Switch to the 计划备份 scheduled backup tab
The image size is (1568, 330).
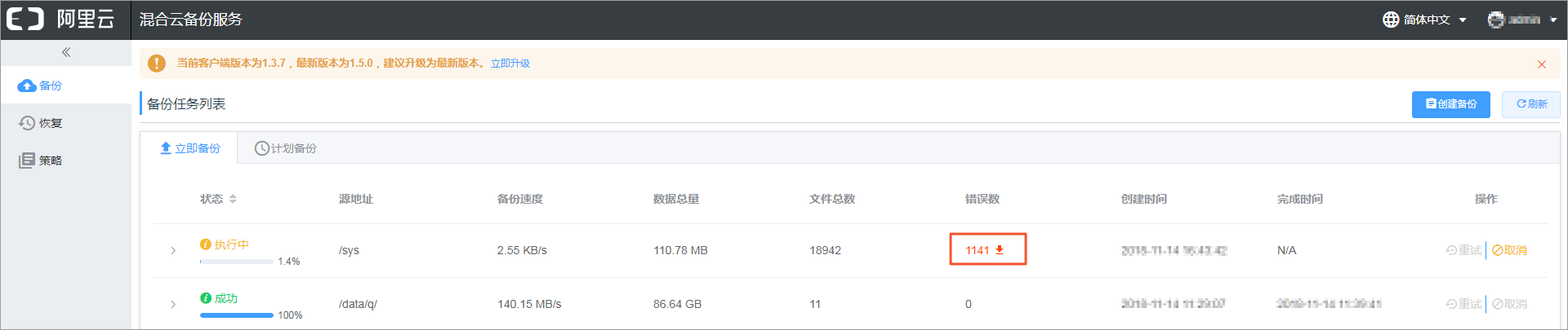pos(286,148)
